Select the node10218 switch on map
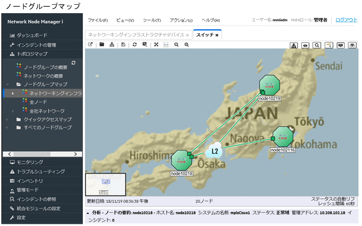The width and height of the screenshot is (362, 226). point(181,160)
